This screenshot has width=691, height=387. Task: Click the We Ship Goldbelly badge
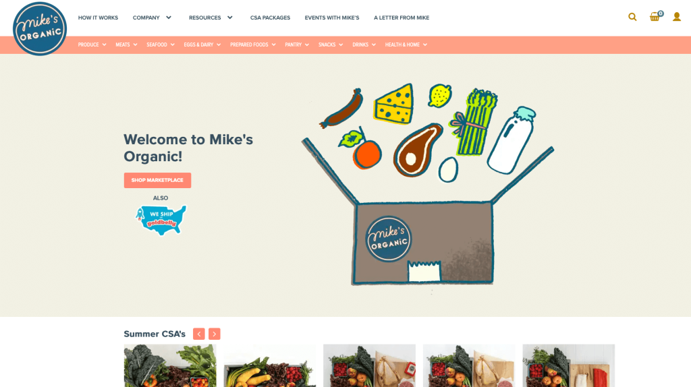pyautogui.click(x=161, y=220)
